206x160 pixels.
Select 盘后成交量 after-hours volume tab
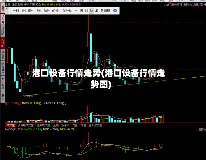[x=96, y=125]
